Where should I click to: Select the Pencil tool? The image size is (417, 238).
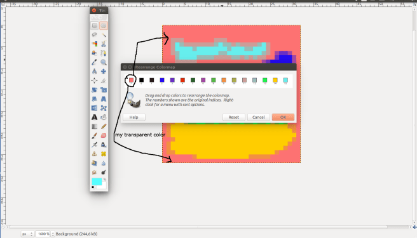coord(104,126)
